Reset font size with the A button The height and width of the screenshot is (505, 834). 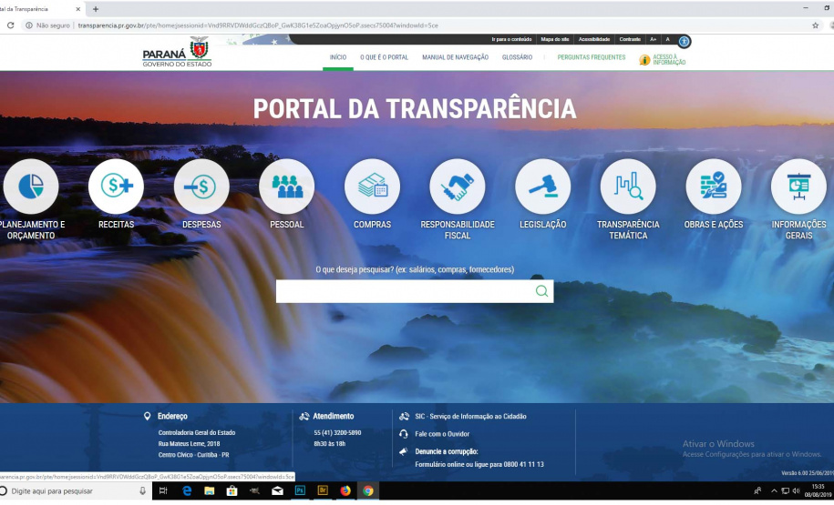(667, 39)
